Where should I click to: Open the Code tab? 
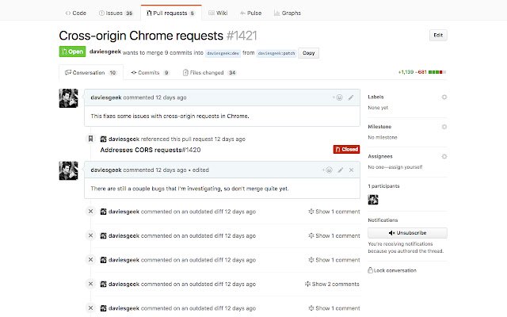(76, 13)
